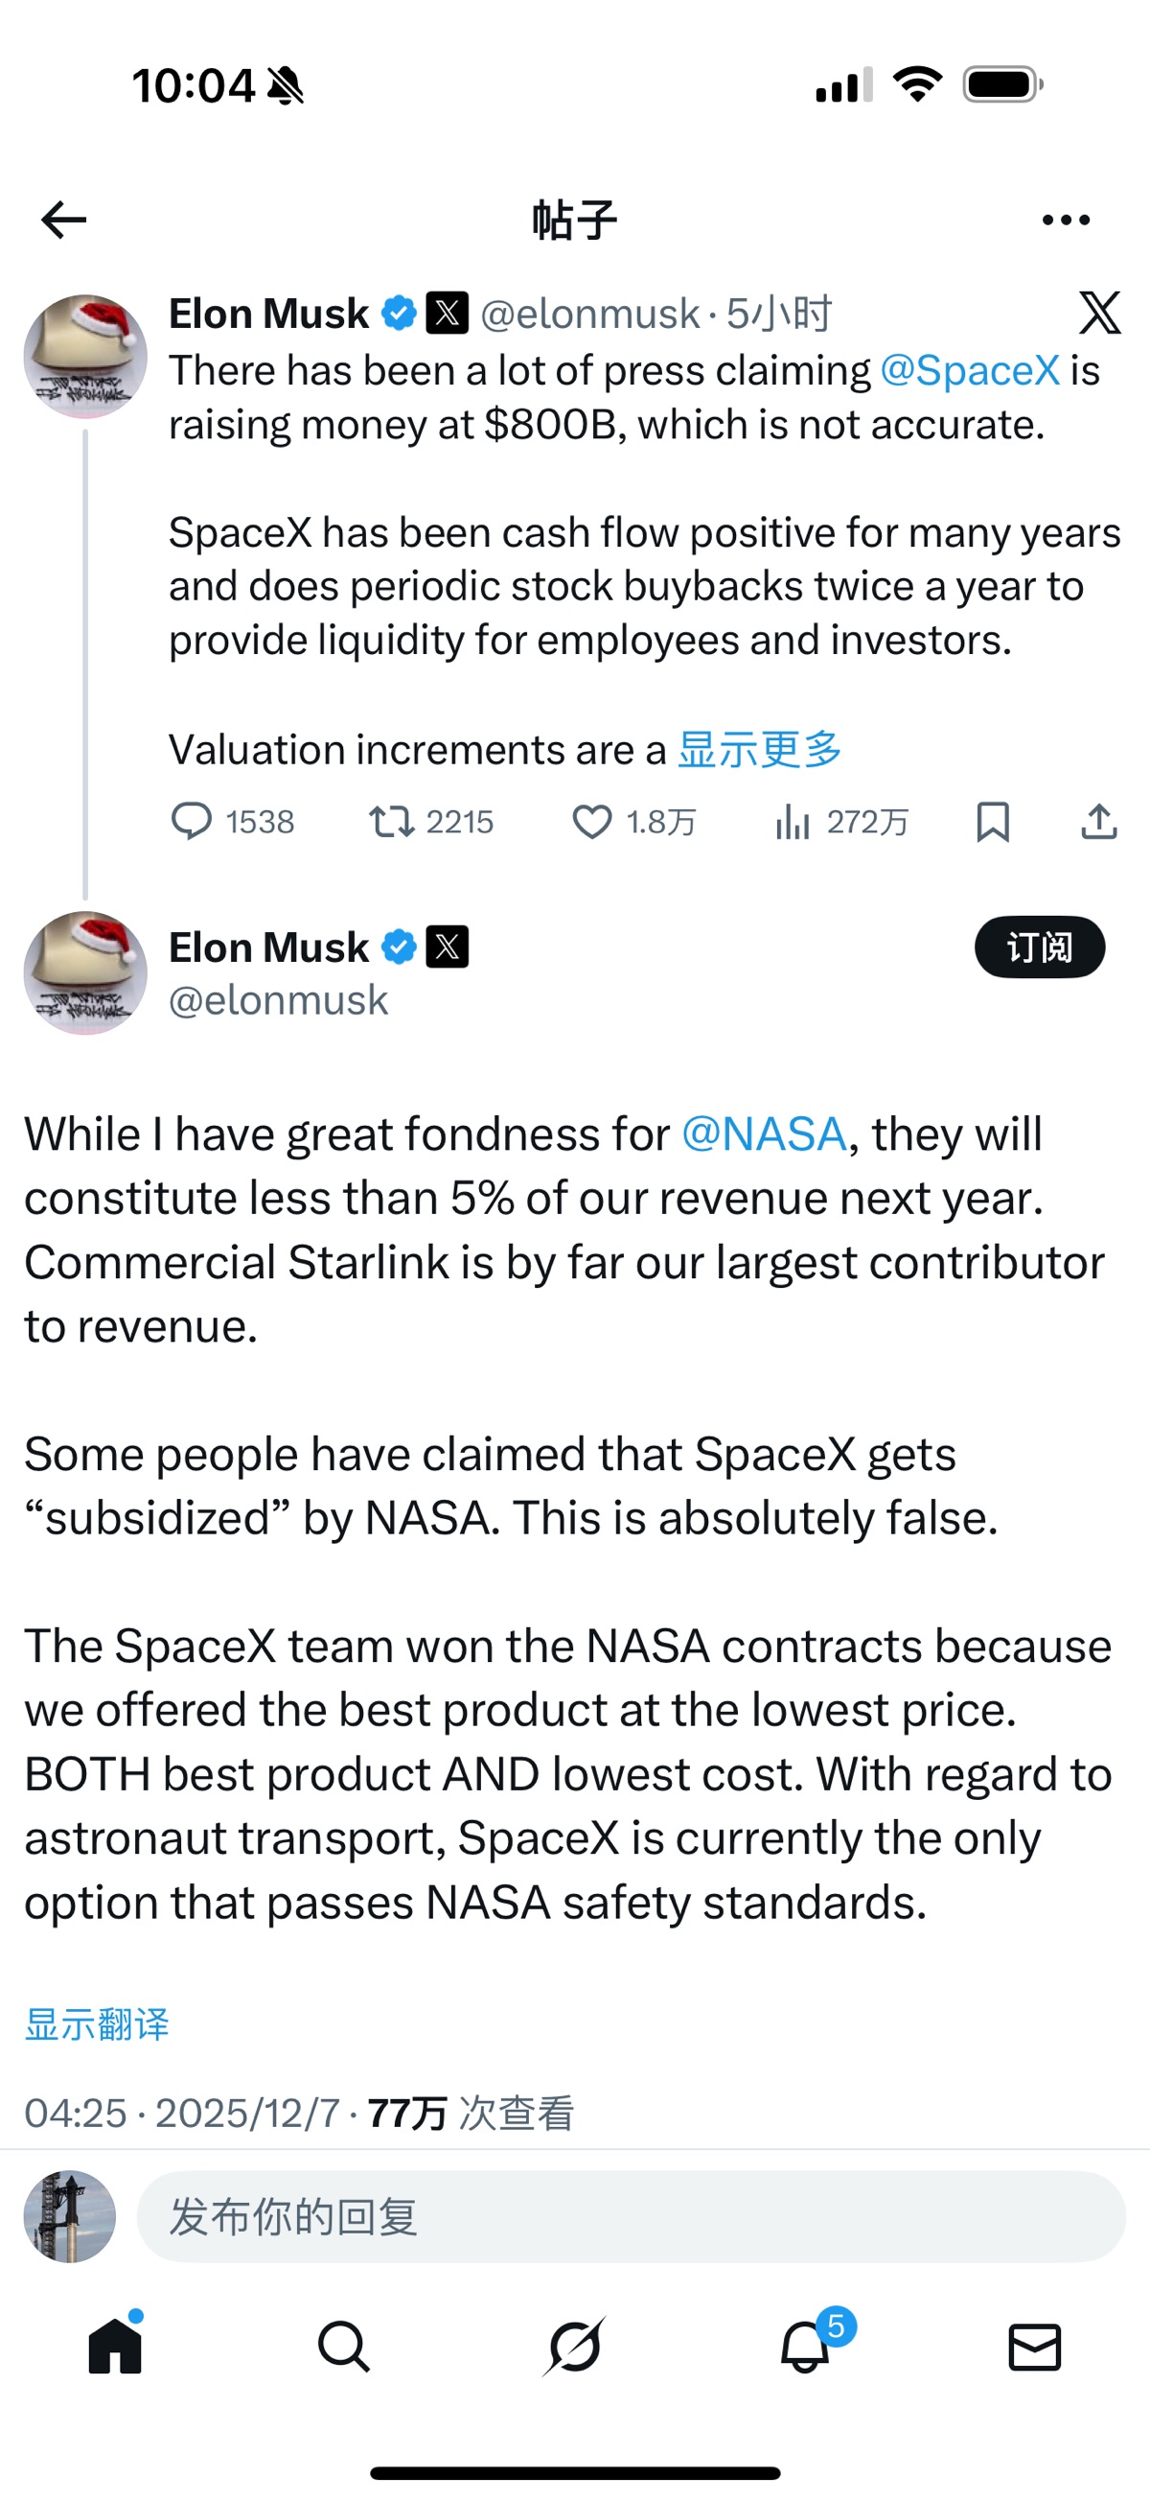
Task: Switch to the Home tab
Action: pos(116,2348)
